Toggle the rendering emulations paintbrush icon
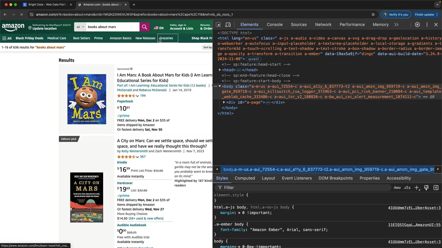The height and width of the screenshot is (248, 442). 426,187
